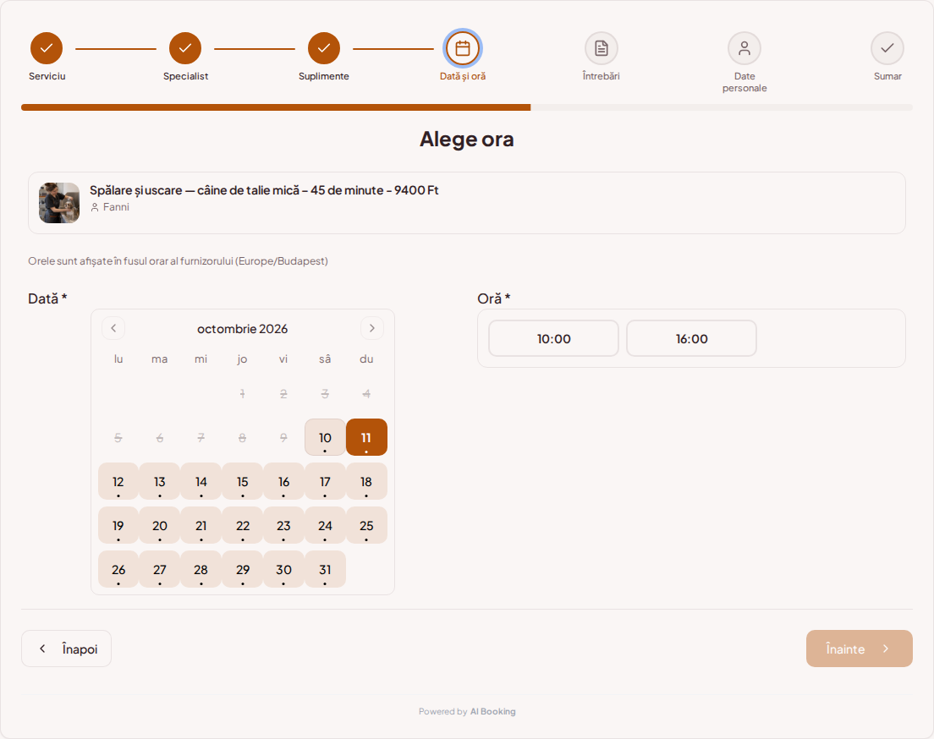934x739 pixels.
Task: Select October 14 in the calendar
Action: [x=201, y=481]
